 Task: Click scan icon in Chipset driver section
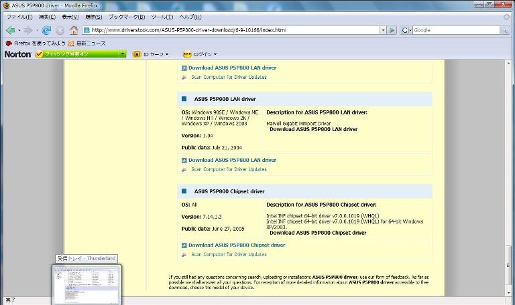click(184, 255)
